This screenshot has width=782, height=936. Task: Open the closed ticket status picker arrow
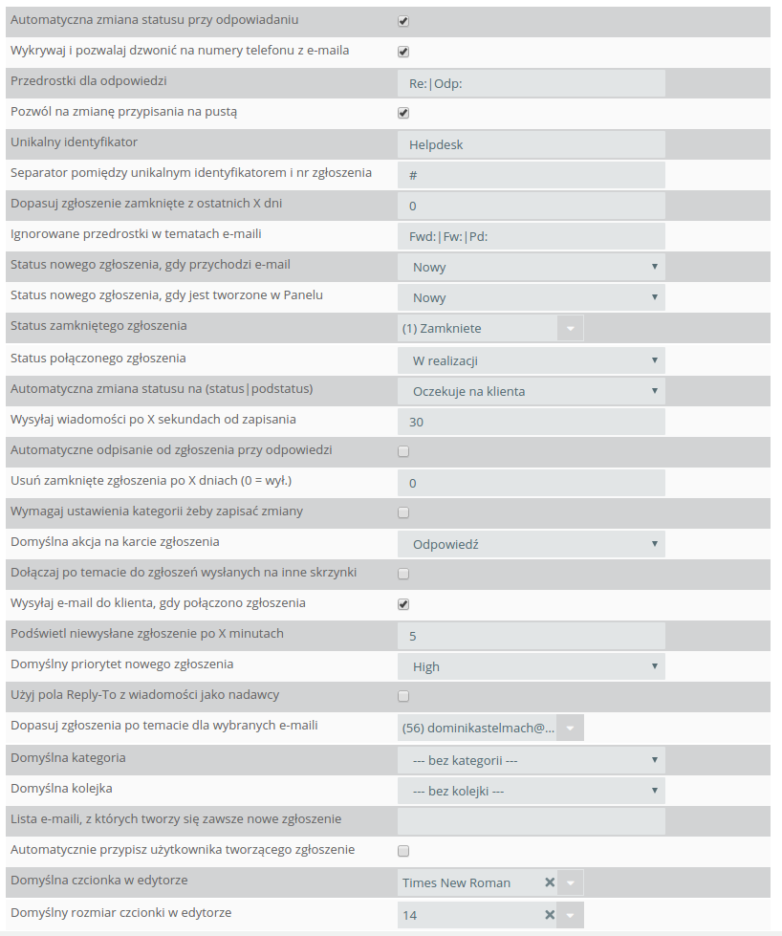pos(570,328)
